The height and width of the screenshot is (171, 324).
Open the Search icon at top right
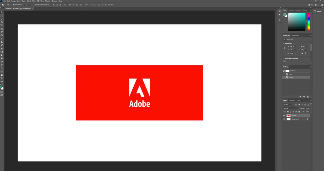tap(312, 5)
